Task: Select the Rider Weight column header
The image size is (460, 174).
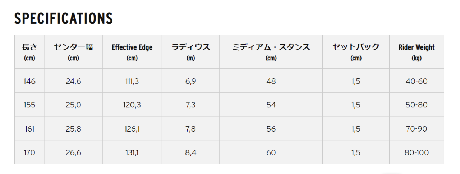Action: click(x=417, y=52)
